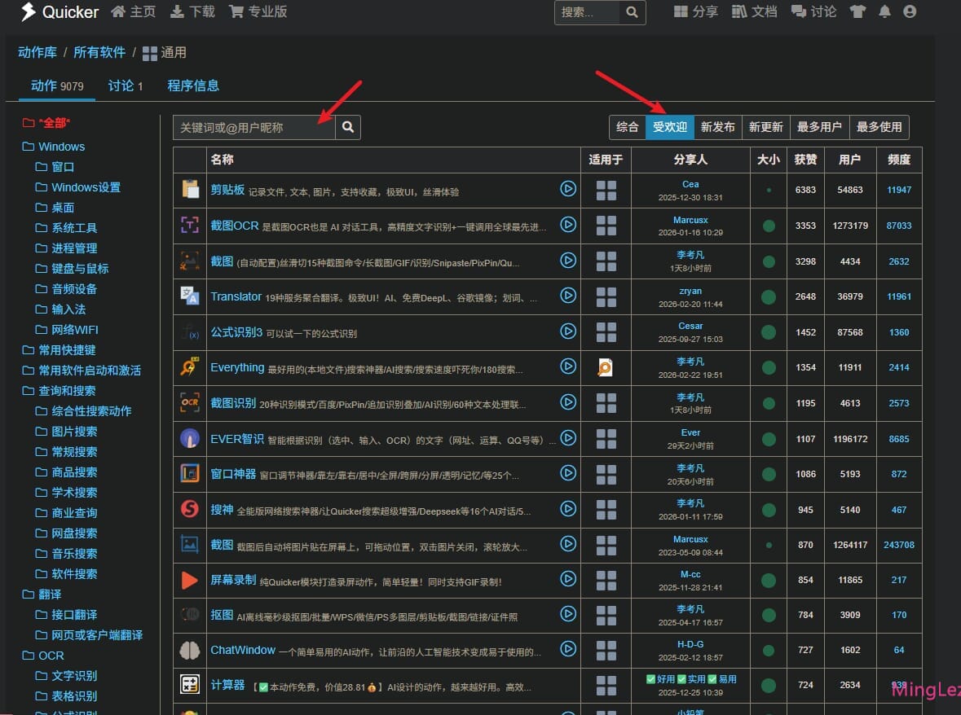Click the 动作库 breadcrumb link
This screenshot has width=961, height=715.
tap(37, 52)
